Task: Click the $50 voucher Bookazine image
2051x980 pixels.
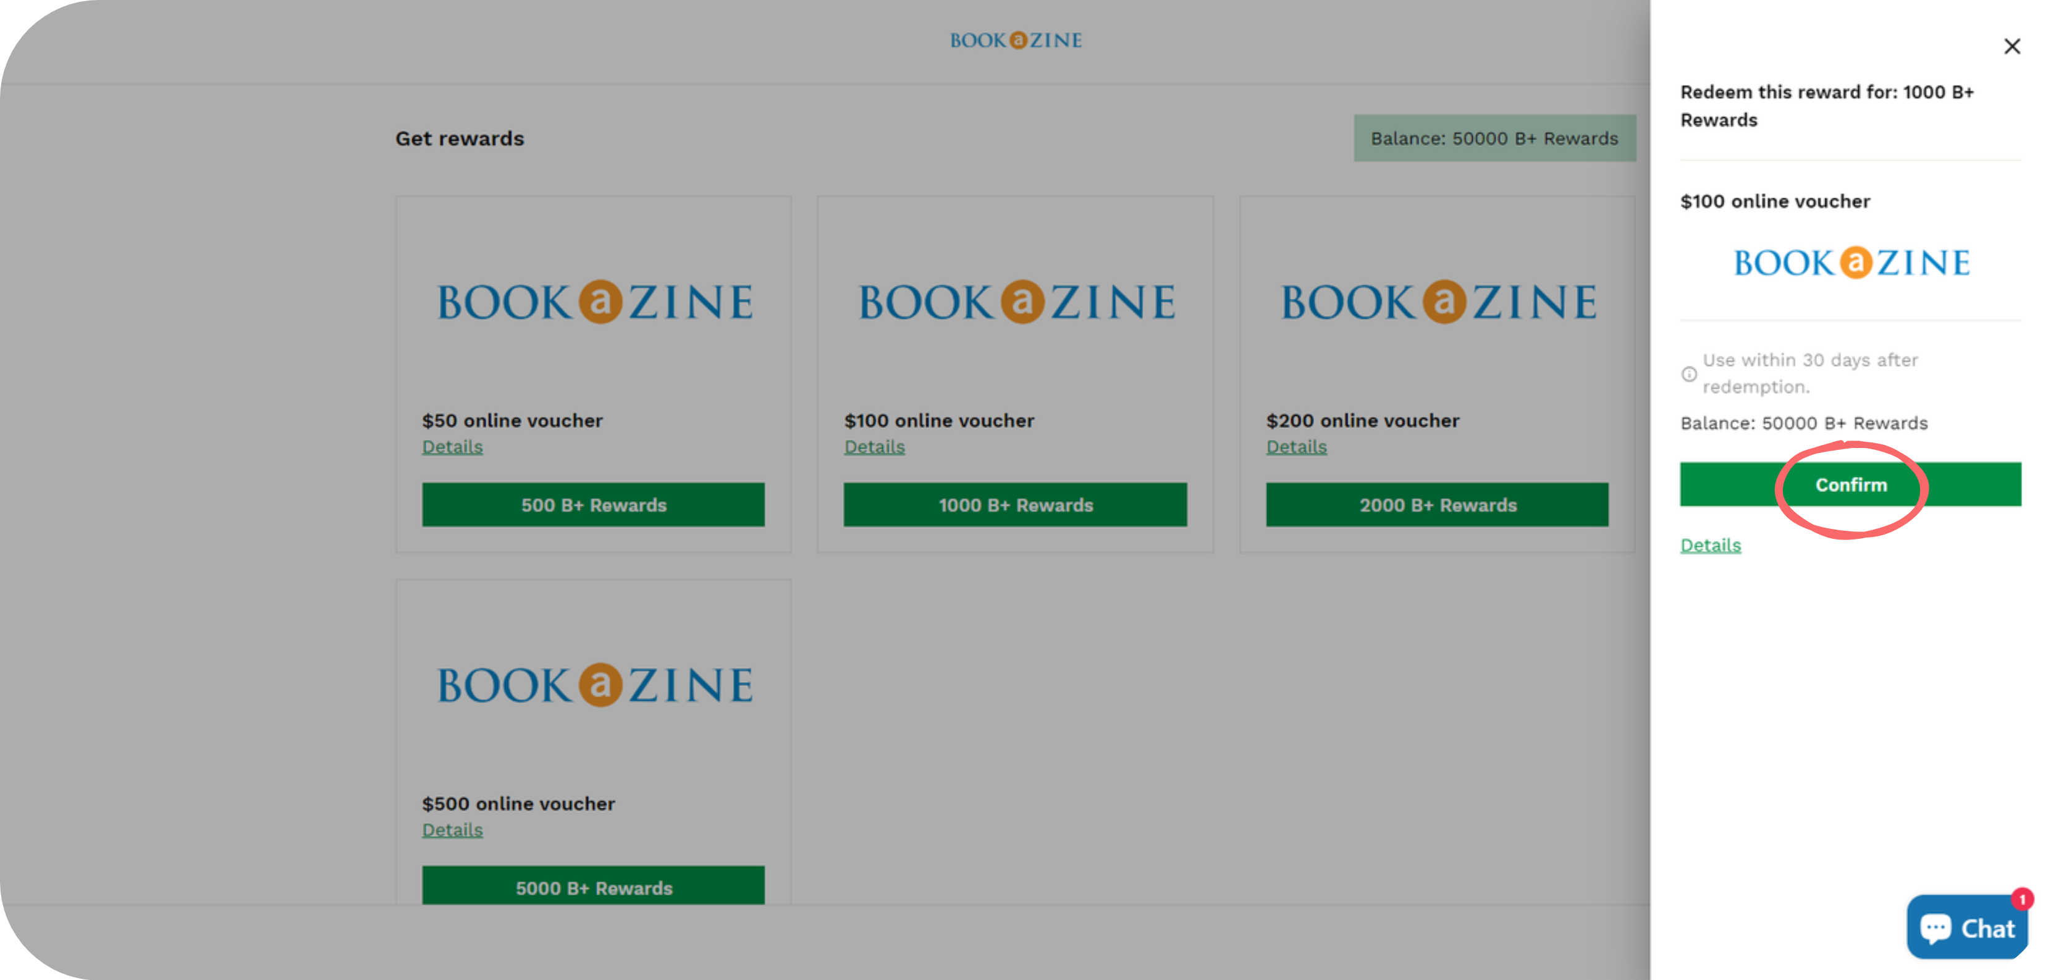Action: (x=594, y=302)
